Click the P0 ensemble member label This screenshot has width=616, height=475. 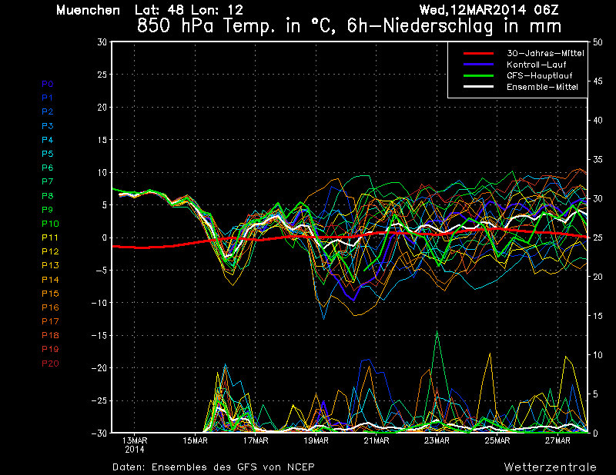(48, 84)
